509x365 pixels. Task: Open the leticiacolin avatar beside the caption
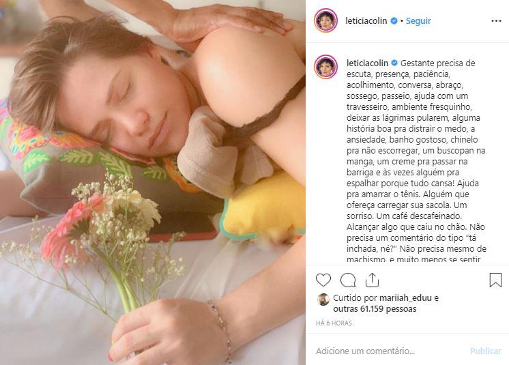click(326, 66)
